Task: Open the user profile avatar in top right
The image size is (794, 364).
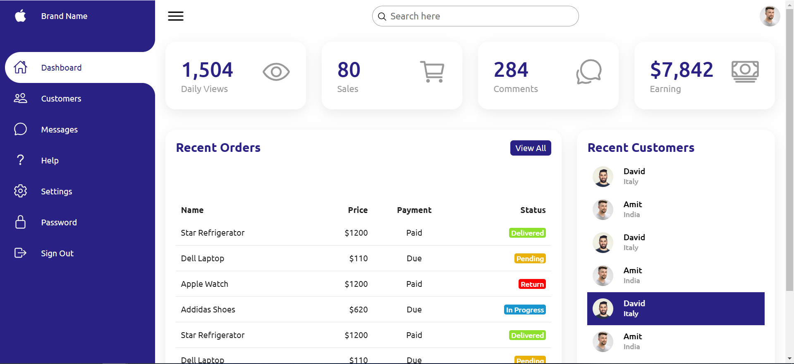Action: click(x=770, y=16)
